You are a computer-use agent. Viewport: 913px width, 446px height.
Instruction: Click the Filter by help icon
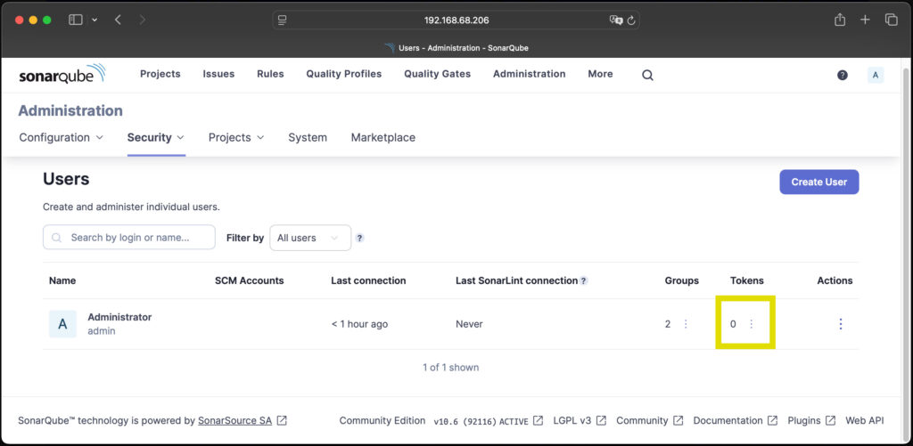[360, 238]
